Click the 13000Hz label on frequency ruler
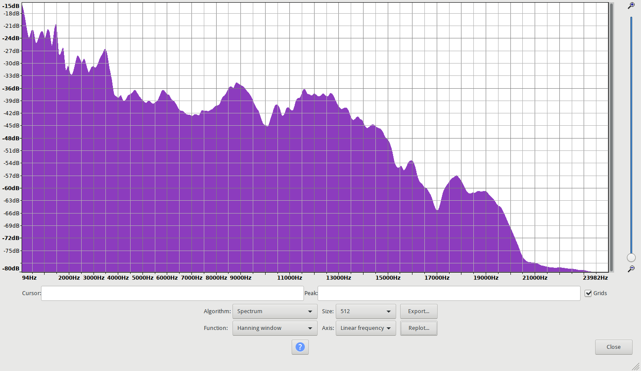The width and height of the screenshot is (641, 371). (339, 278)
